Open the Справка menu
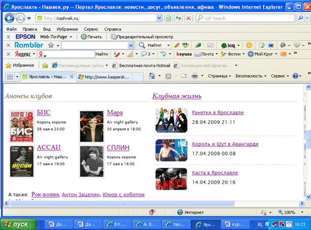This screenshot has height=230, width=311. pyautogui.click(x=112, y=29)
